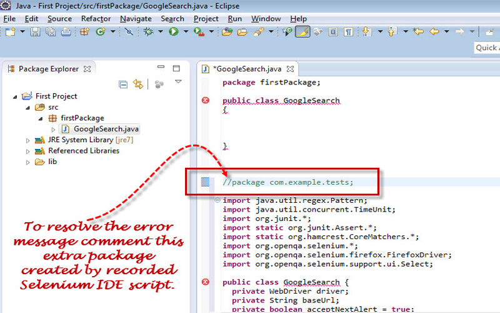
Task: Click the green Run button
Action: tap(174, 32)
